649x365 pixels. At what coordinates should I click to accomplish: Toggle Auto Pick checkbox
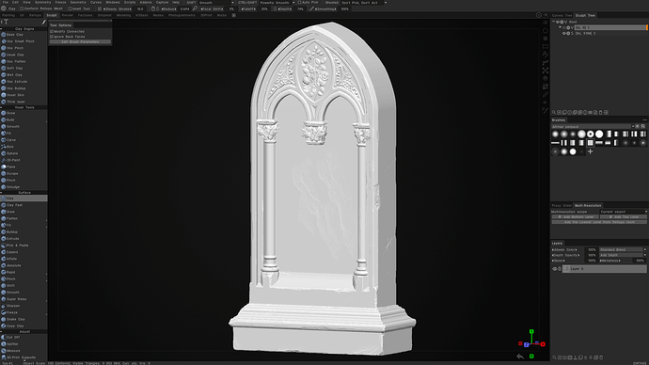point(299,3)
